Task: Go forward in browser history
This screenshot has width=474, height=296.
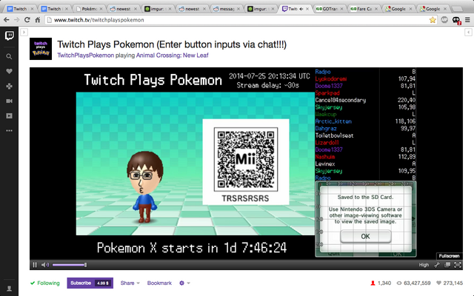Action: click(x=16, y=20)
